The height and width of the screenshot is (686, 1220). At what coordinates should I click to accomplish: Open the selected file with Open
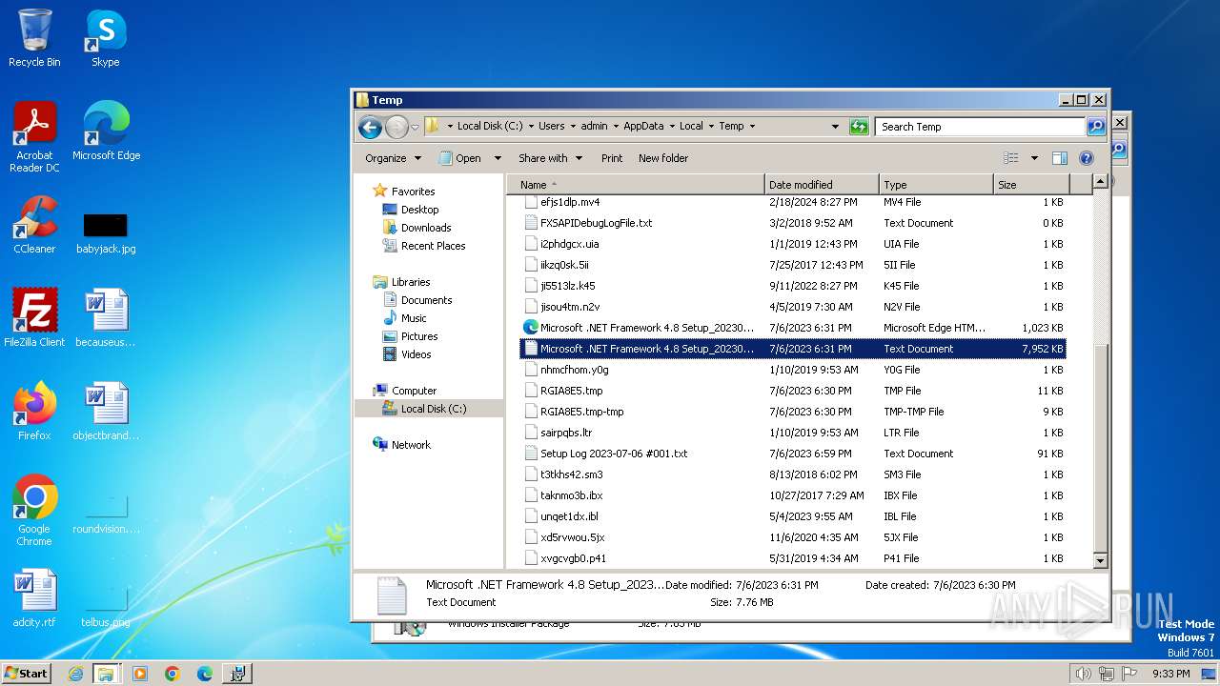(x=460, y=158)
